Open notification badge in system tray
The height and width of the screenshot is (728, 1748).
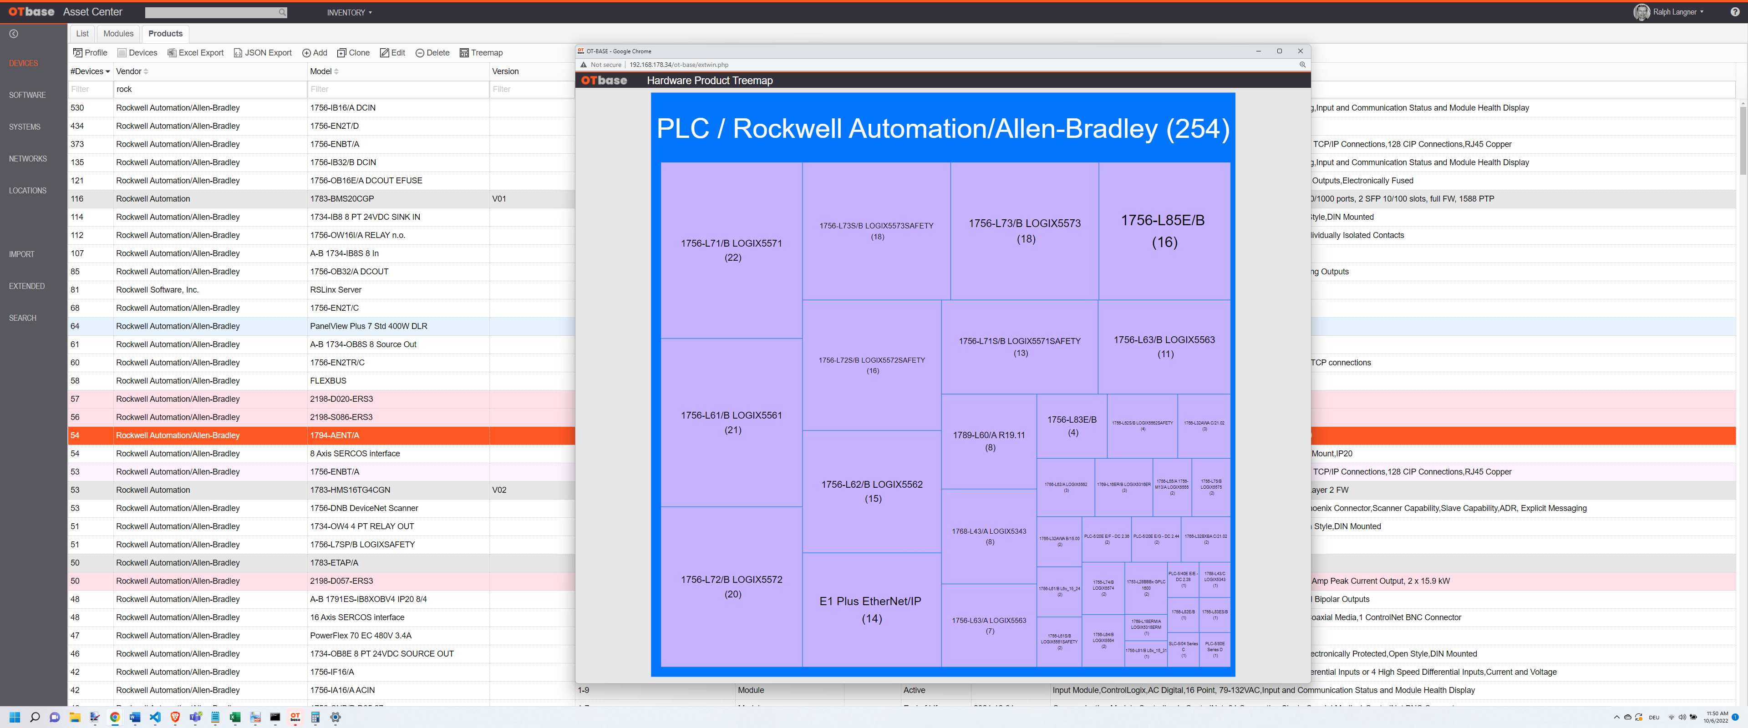pos(1735,717)
